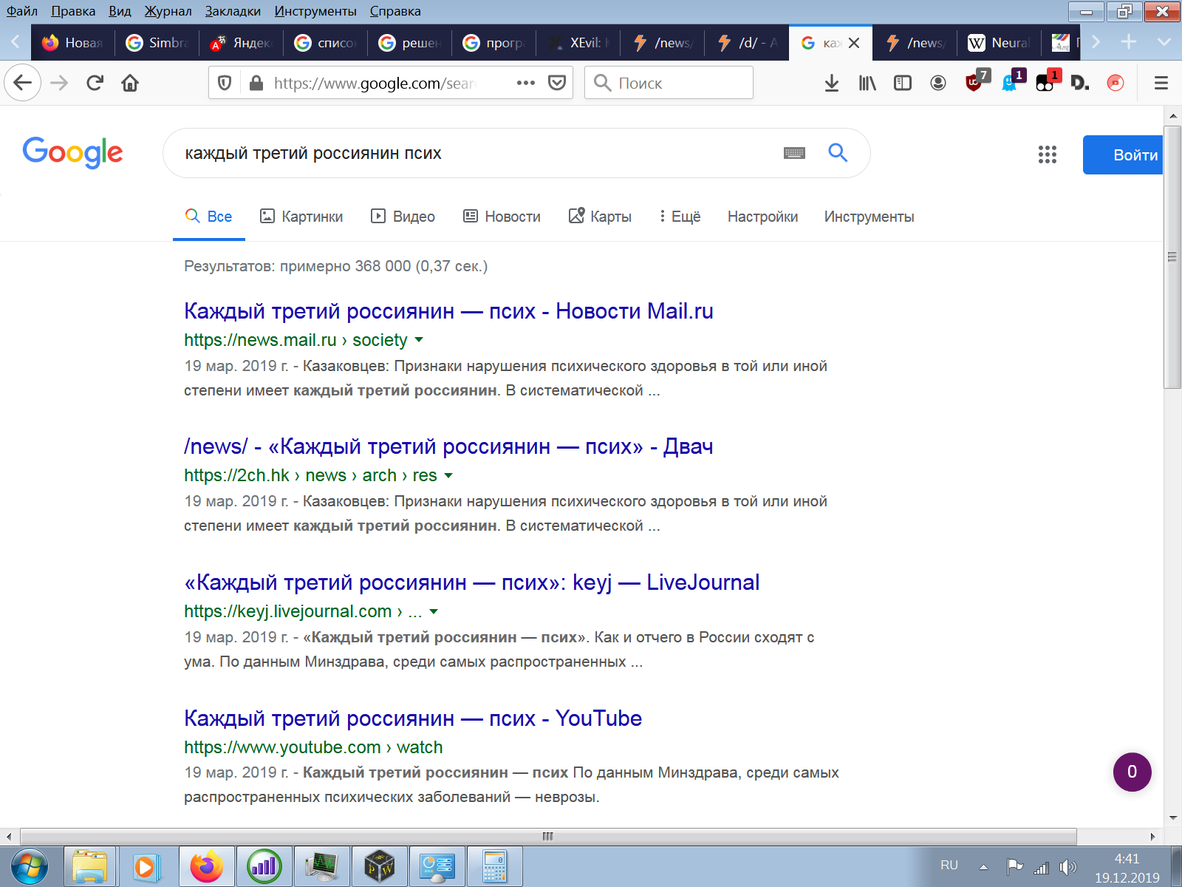Viewport: 1182px width, 887px height.
Task: Open the Downloads panel
Action: [x=832, y=83]
